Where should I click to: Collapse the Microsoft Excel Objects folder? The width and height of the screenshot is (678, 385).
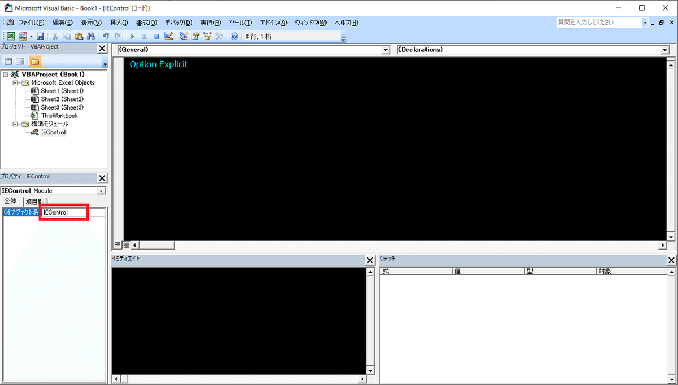[x=16, y=82]
